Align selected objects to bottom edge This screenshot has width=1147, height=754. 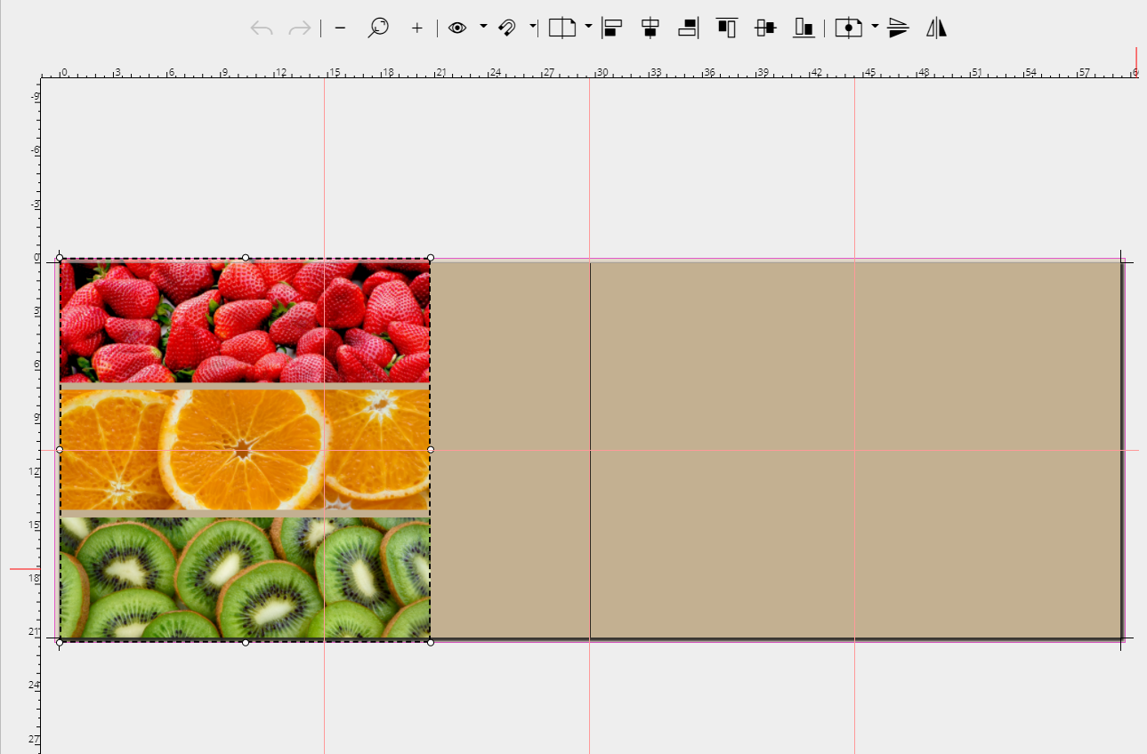point(803,28)
